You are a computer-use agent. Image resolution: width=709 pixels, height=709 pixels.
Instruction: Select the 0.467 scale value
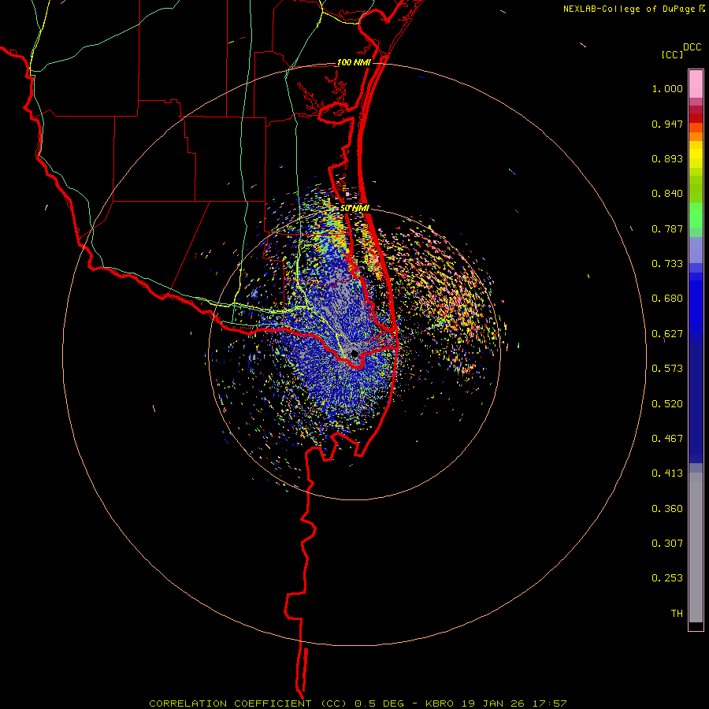click(x=667, y=439)
